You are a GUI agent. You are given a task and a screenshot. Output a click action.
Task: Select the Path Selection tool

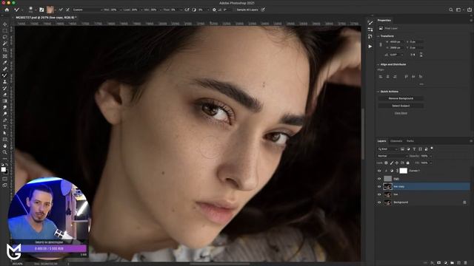[5, 133]
